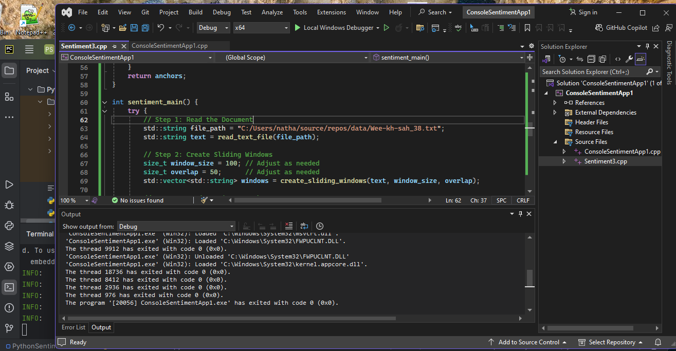Start without debugging using hollow green arrow

pyautogui.click(x=387, y=28)
